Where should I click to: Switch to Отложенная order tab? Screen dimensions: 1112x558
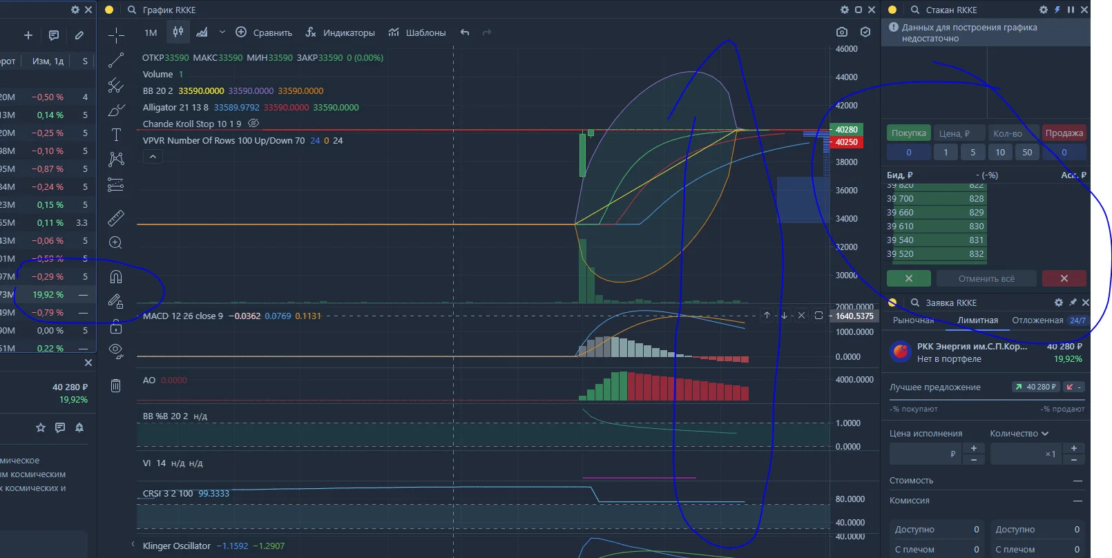point(1037,320)
